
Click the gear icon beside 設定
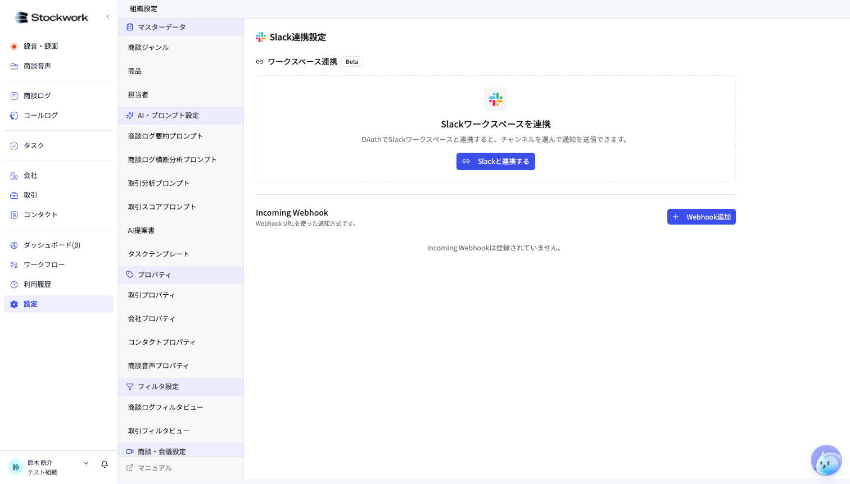point(14,304)
